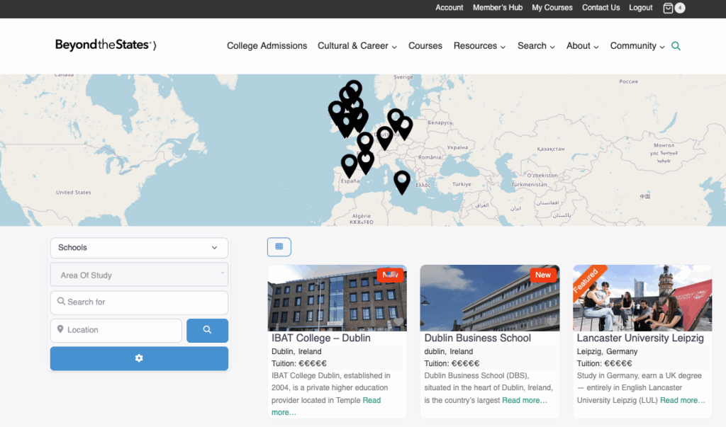Click the map pin over Spain
Viewport: 726px width, 427px height.
pos(349,165)
